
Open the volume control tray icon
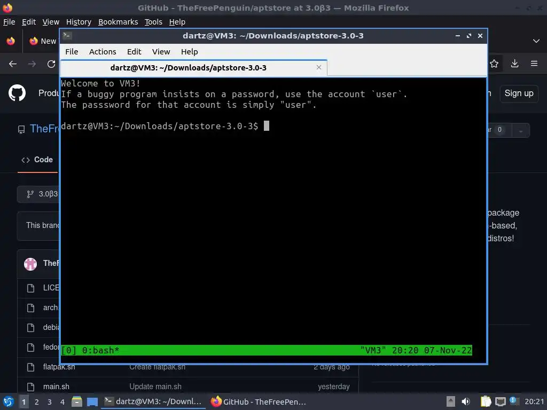[466, 401]
